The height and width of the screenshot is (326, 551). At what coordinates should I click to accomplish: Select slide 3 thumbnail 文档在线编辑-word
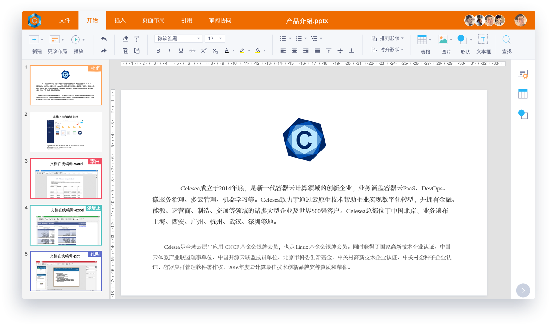click(66, 178)
